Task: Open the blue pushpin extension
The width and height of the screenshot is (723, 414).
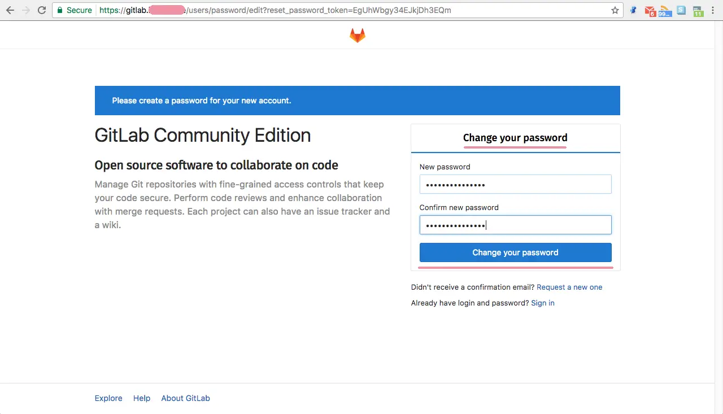Action: (x=634, y=10)
